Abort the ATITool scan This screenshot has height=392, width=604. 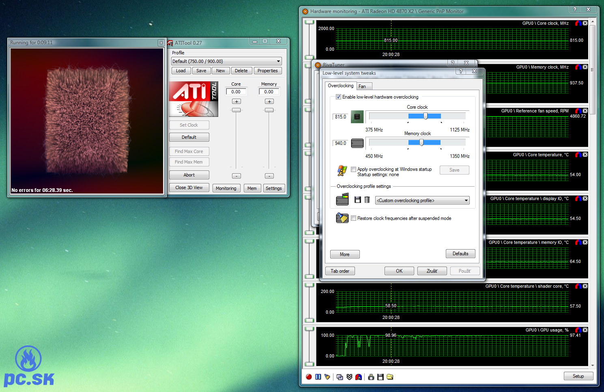click(189, 175)
